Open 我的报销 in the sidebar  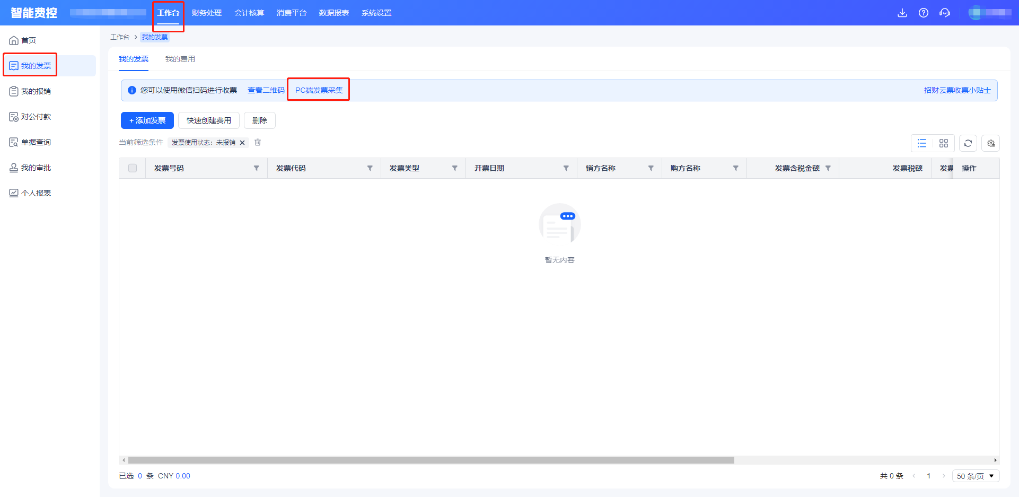coord(36,91)
